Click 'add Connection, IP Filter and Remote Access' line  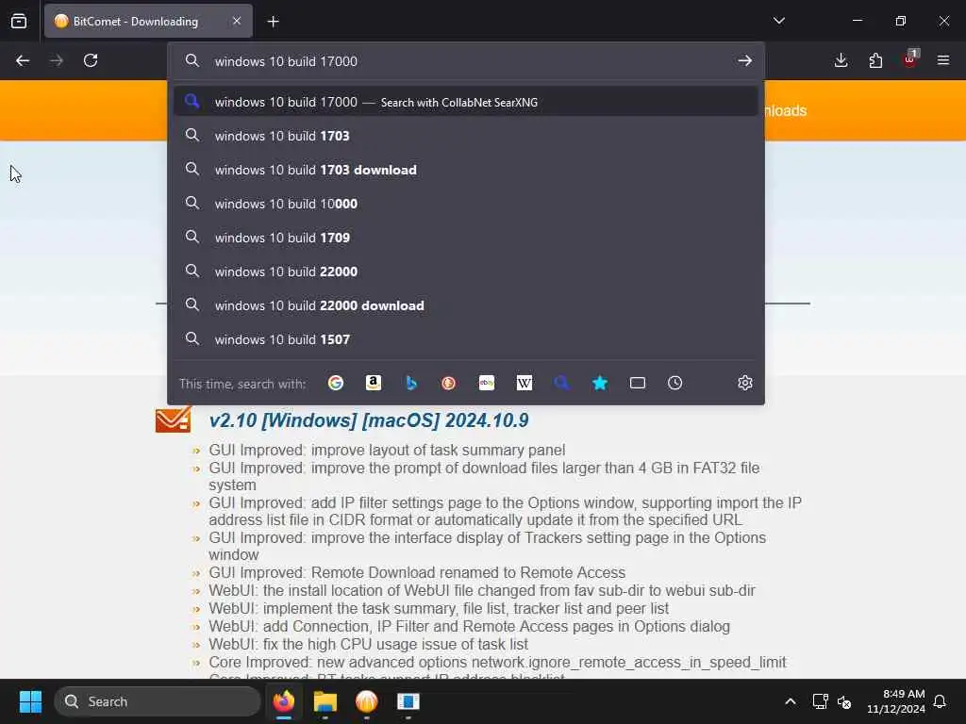click(470, 626)
